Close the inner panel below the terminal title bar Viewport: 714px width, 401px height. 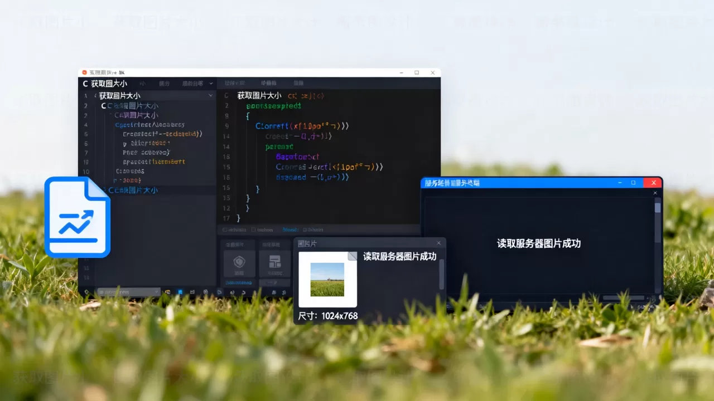click(655, 193)
